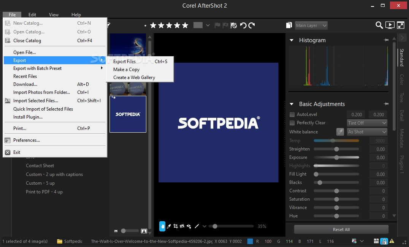Viewport: 409px width, 247px height.
Task: Select the brush layer tool
Action: pyautogui.click(x=197, y=226)
